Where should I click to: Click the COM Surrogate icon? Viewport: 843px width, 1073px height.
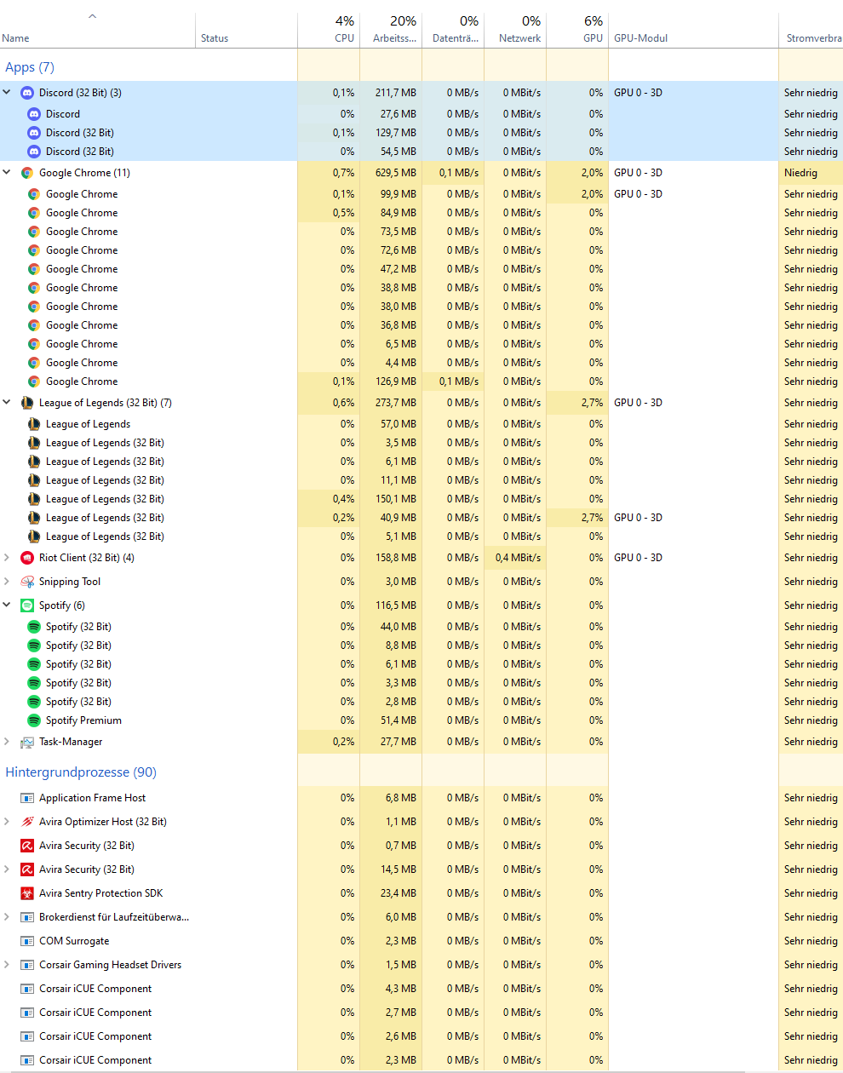pyautogui.click(x=27, y=941)
